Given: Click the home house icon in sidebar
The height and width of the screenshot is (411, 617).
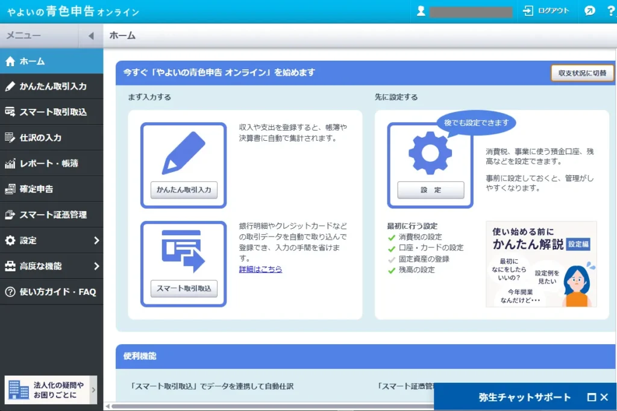Looking at the screenshot, I should click(10, 61).
